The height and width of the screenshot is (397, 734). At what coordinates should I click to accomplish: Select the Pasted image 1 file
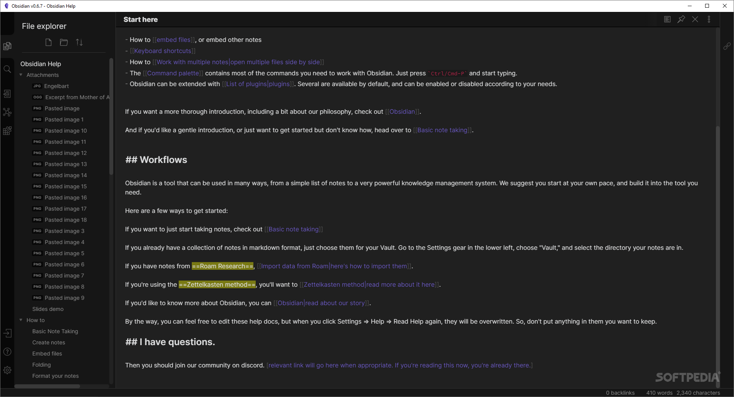coord(64,120)
